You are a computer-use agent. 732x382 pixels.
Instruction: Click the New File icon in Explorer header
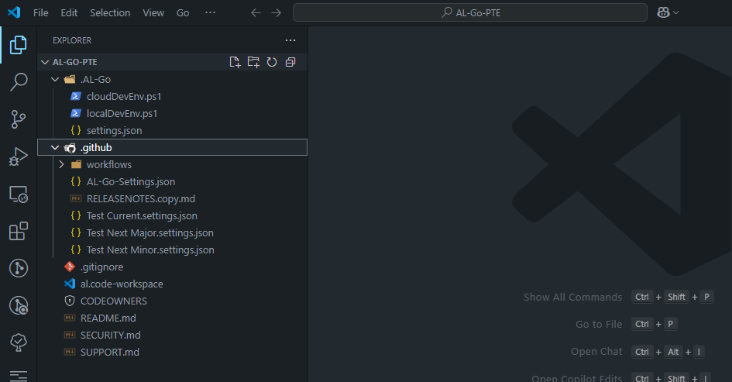coord(235,62)
